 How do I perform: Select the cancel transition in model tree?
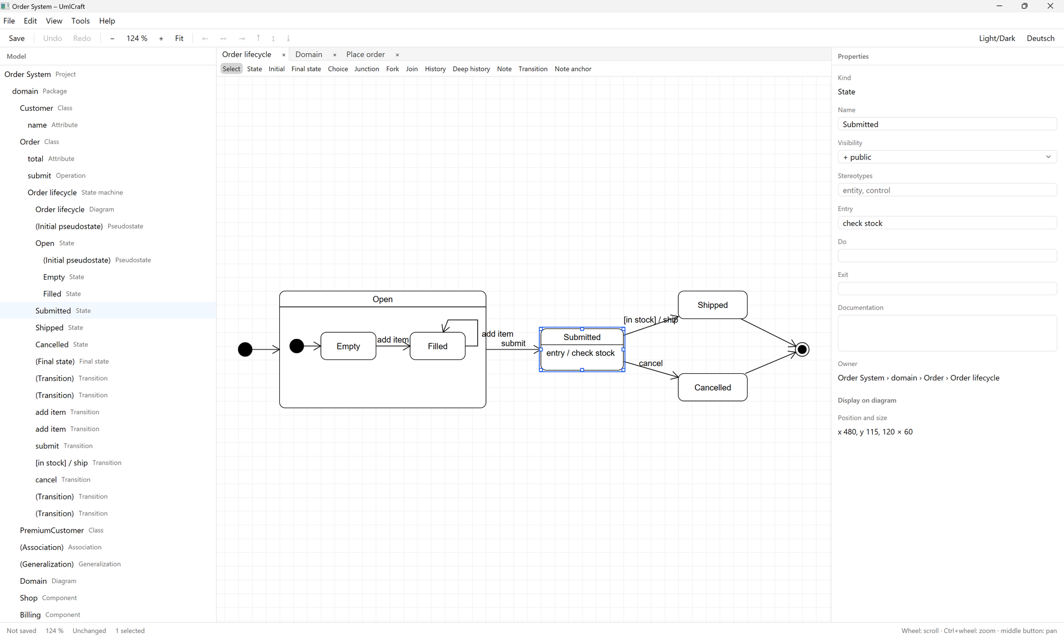pyautogui.click(x=108, y=480)
